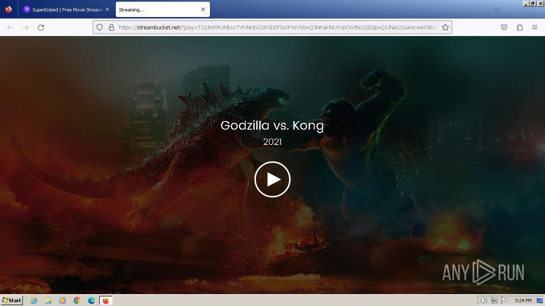Launch Google Chrome from taskbar
Viewport: 545px width, 306px height.
77,300
